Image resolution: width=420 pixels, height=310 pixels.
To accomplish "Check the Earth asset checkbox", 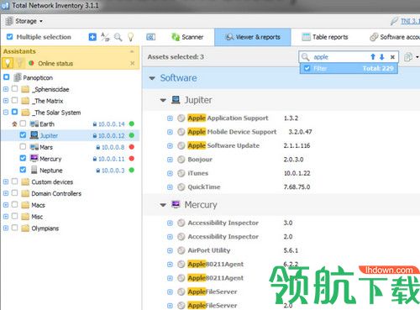I will [x=23, y=123].
